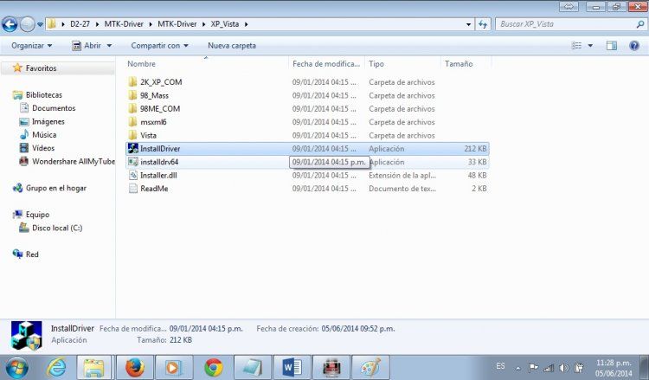
Task: Expand arrow after XP_Vista in breadcrumb
Action: click(247, 24)
